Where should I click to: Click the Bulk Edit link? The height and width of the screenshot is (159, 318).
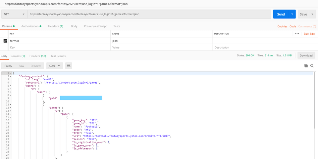[309, 34]
